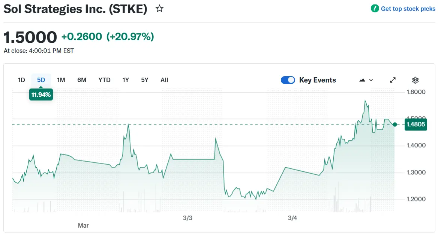Switch chart to 6M range
Screen dimensions: 438x237
(82, 80)
